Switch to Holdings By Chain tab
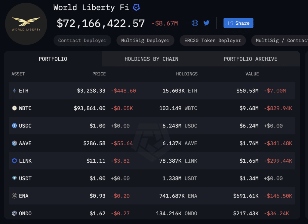Viewport: 308px width, 224px height. pos(152,59)
